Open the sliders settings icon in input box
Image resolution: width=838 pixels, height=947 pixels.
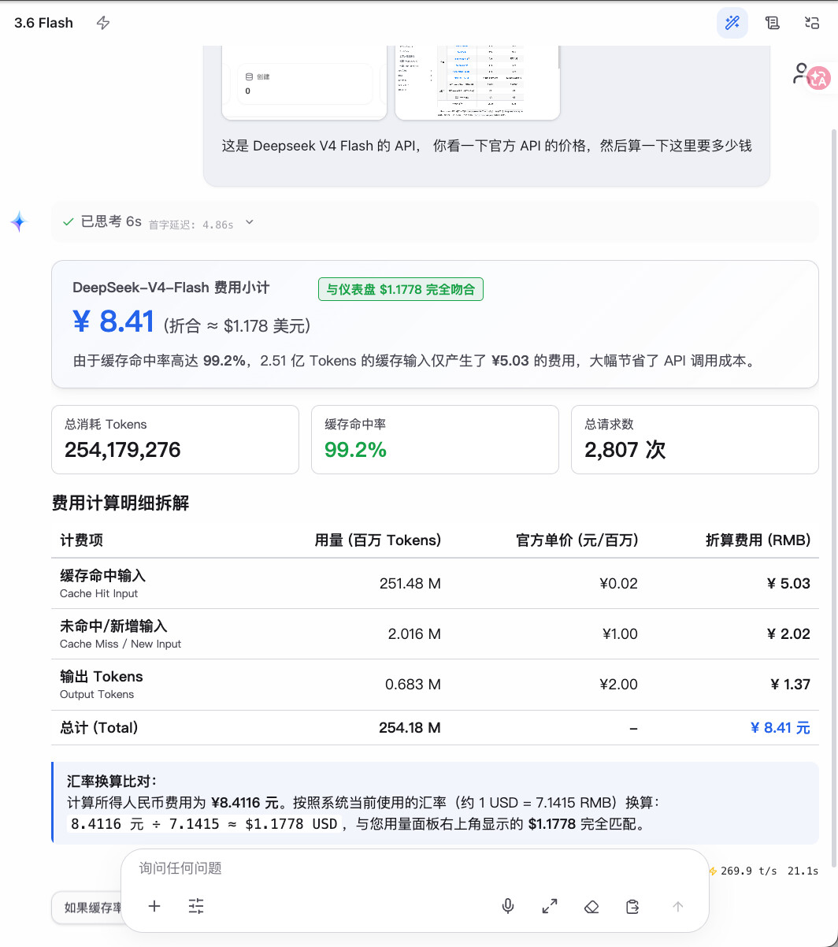click(x=196, y=906)
